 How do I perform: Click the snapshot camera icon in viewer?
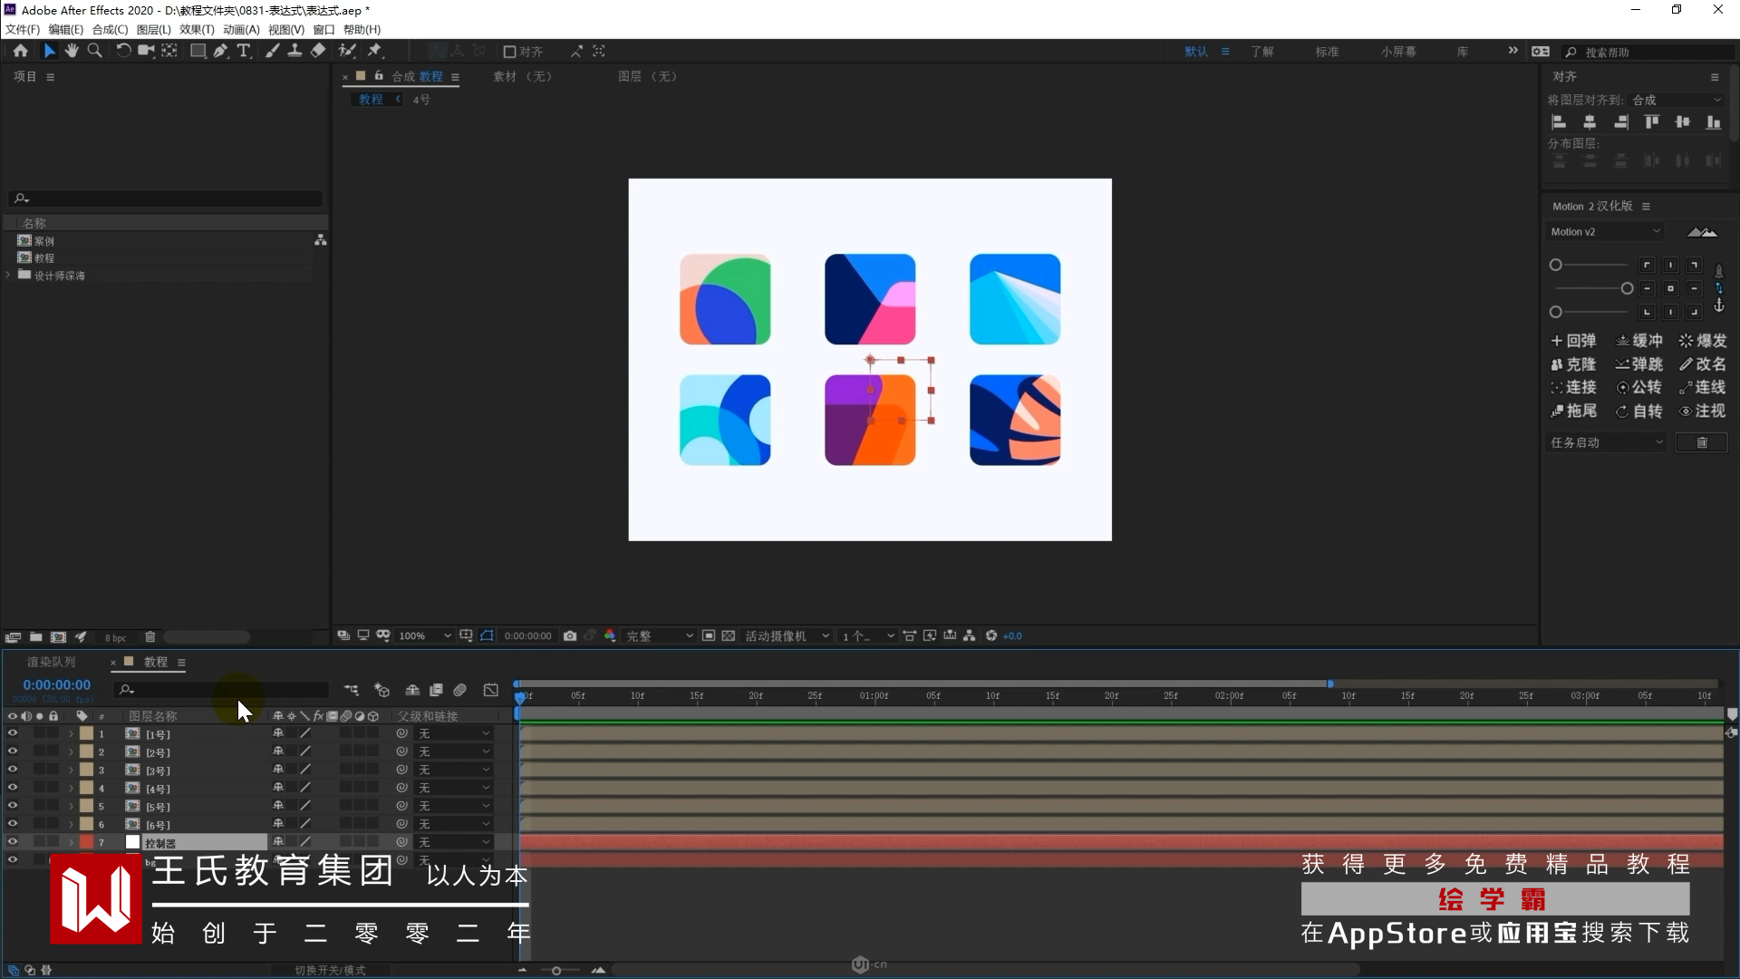tap(569, 635)
